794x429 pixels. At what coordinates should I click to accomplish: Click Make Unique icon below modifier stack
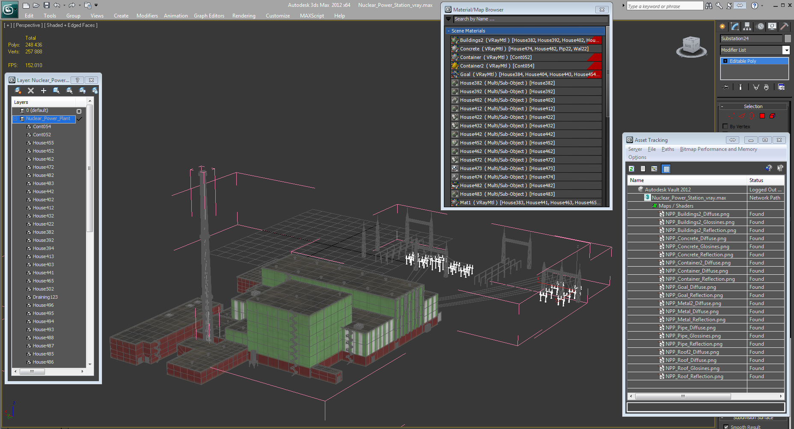pos(756,87)
